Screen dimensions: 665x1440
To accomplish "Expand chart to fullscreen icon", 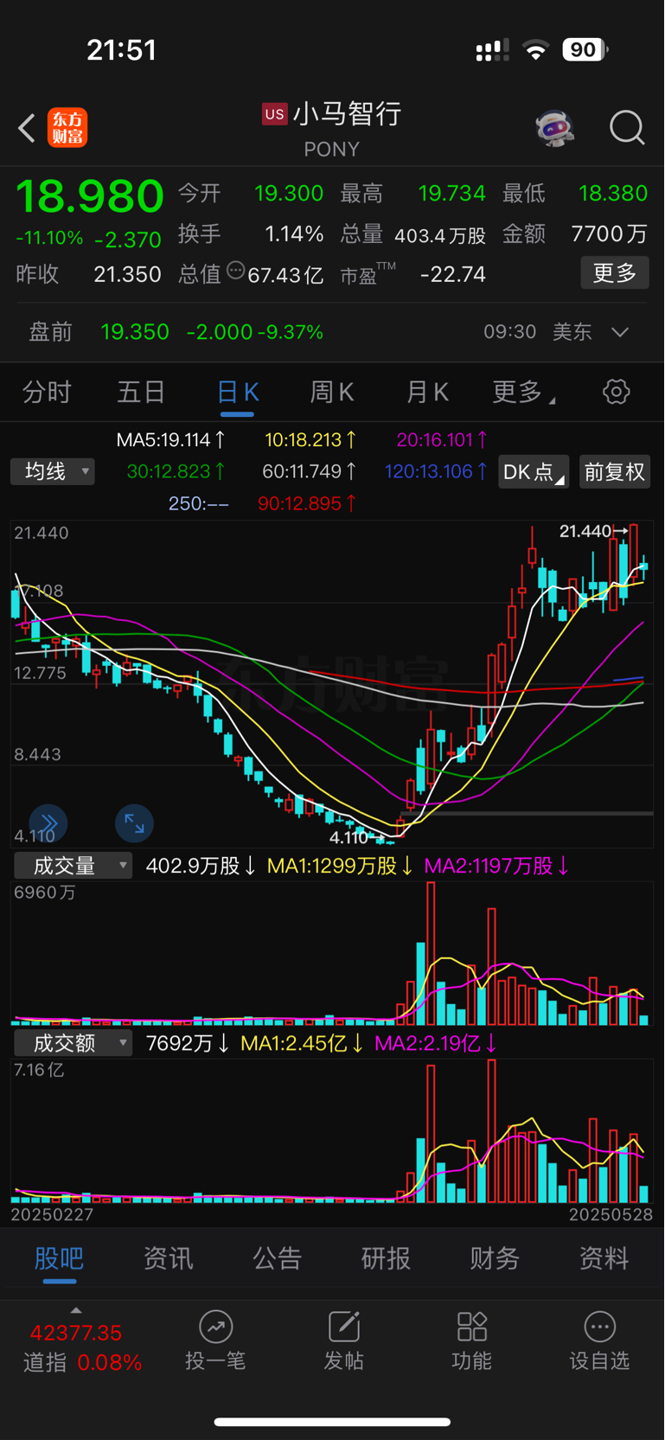I will [134, 823].
